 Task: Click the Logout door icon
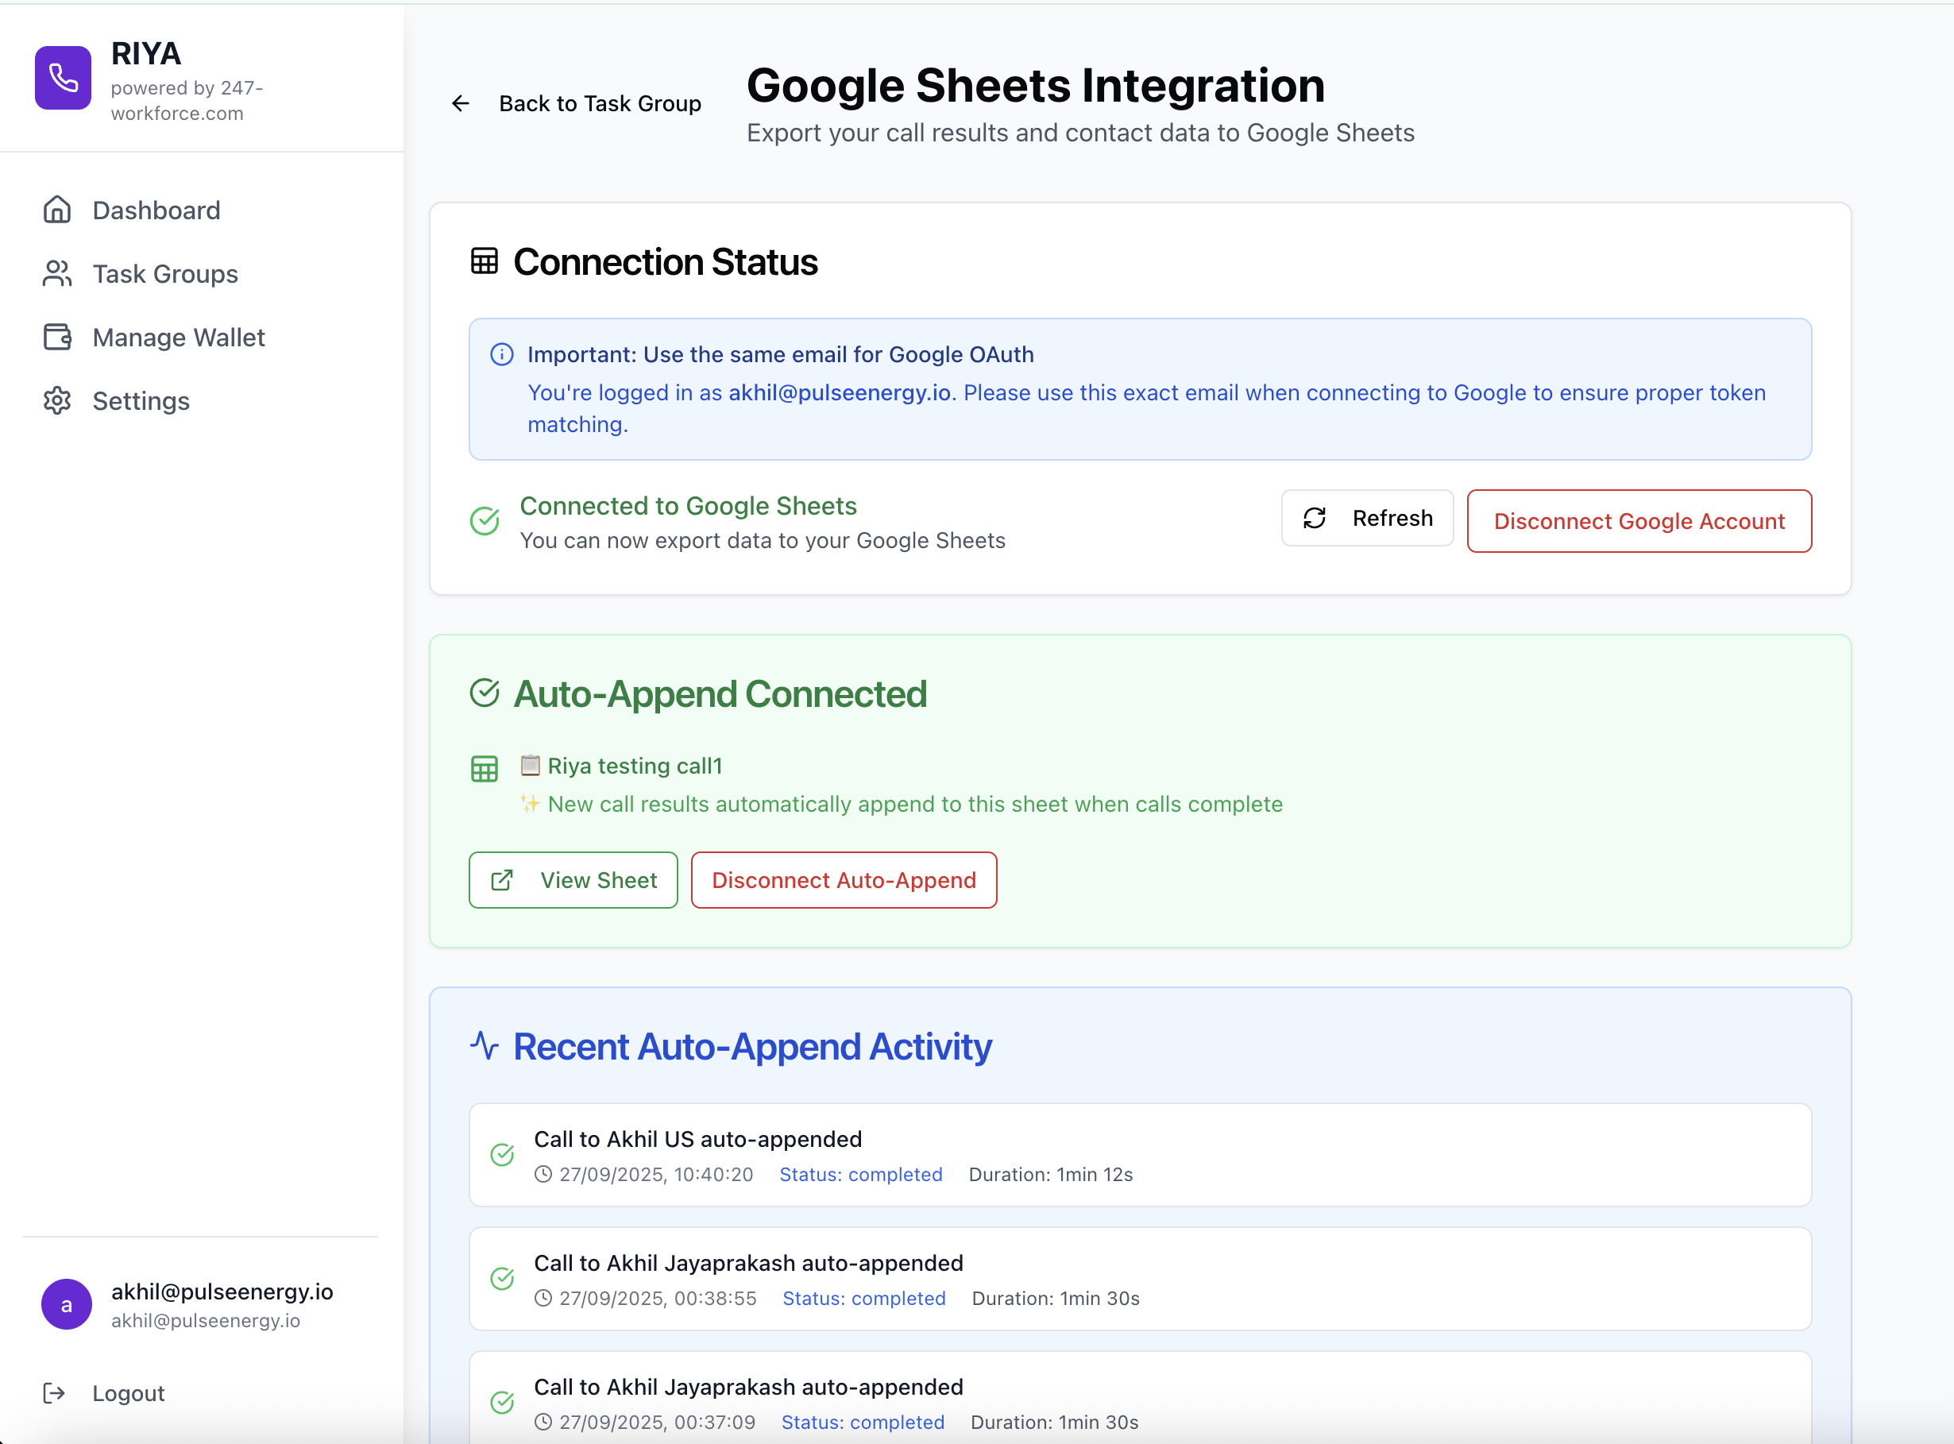pyautogui.click(x=54, y=1392)
